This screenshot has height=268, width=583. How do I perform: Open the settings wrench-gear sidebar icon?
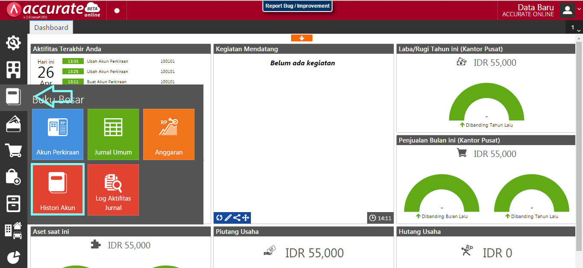pyautogui.click(x=13, y=43)
